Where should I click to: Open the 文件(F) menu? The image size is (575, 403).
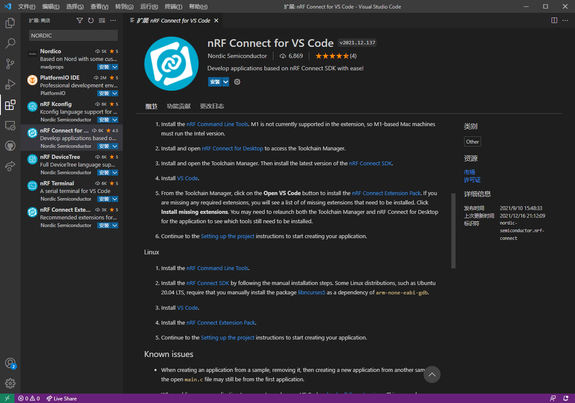(x=27, y=6)
